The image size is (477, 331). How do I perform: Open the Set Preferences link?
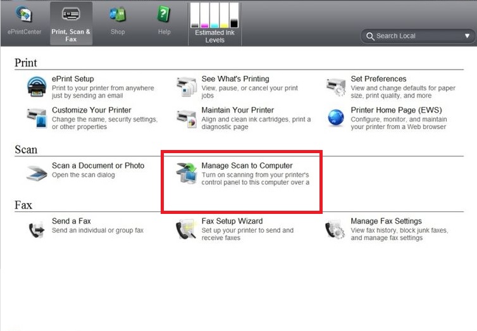(x=378, y=79)
